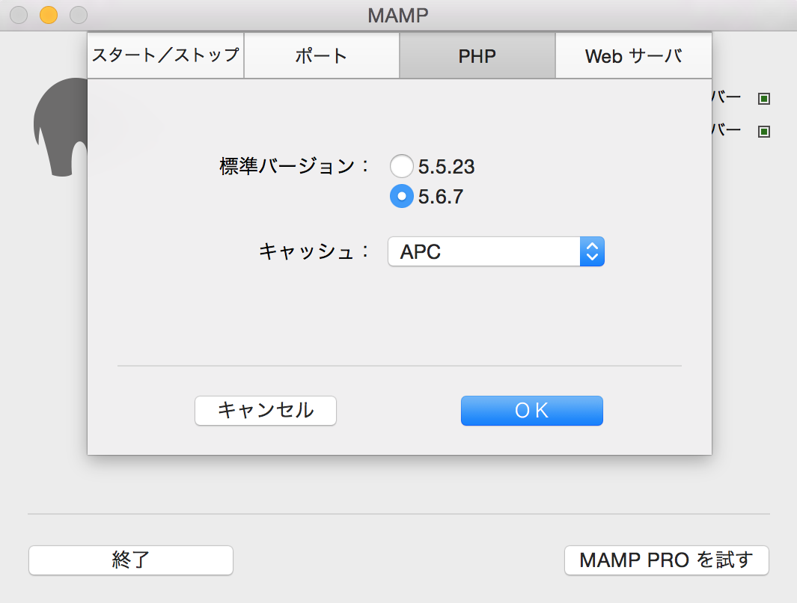Confirm settings with the OK button
Screen dimensions: 797x603
click(531, 410)
